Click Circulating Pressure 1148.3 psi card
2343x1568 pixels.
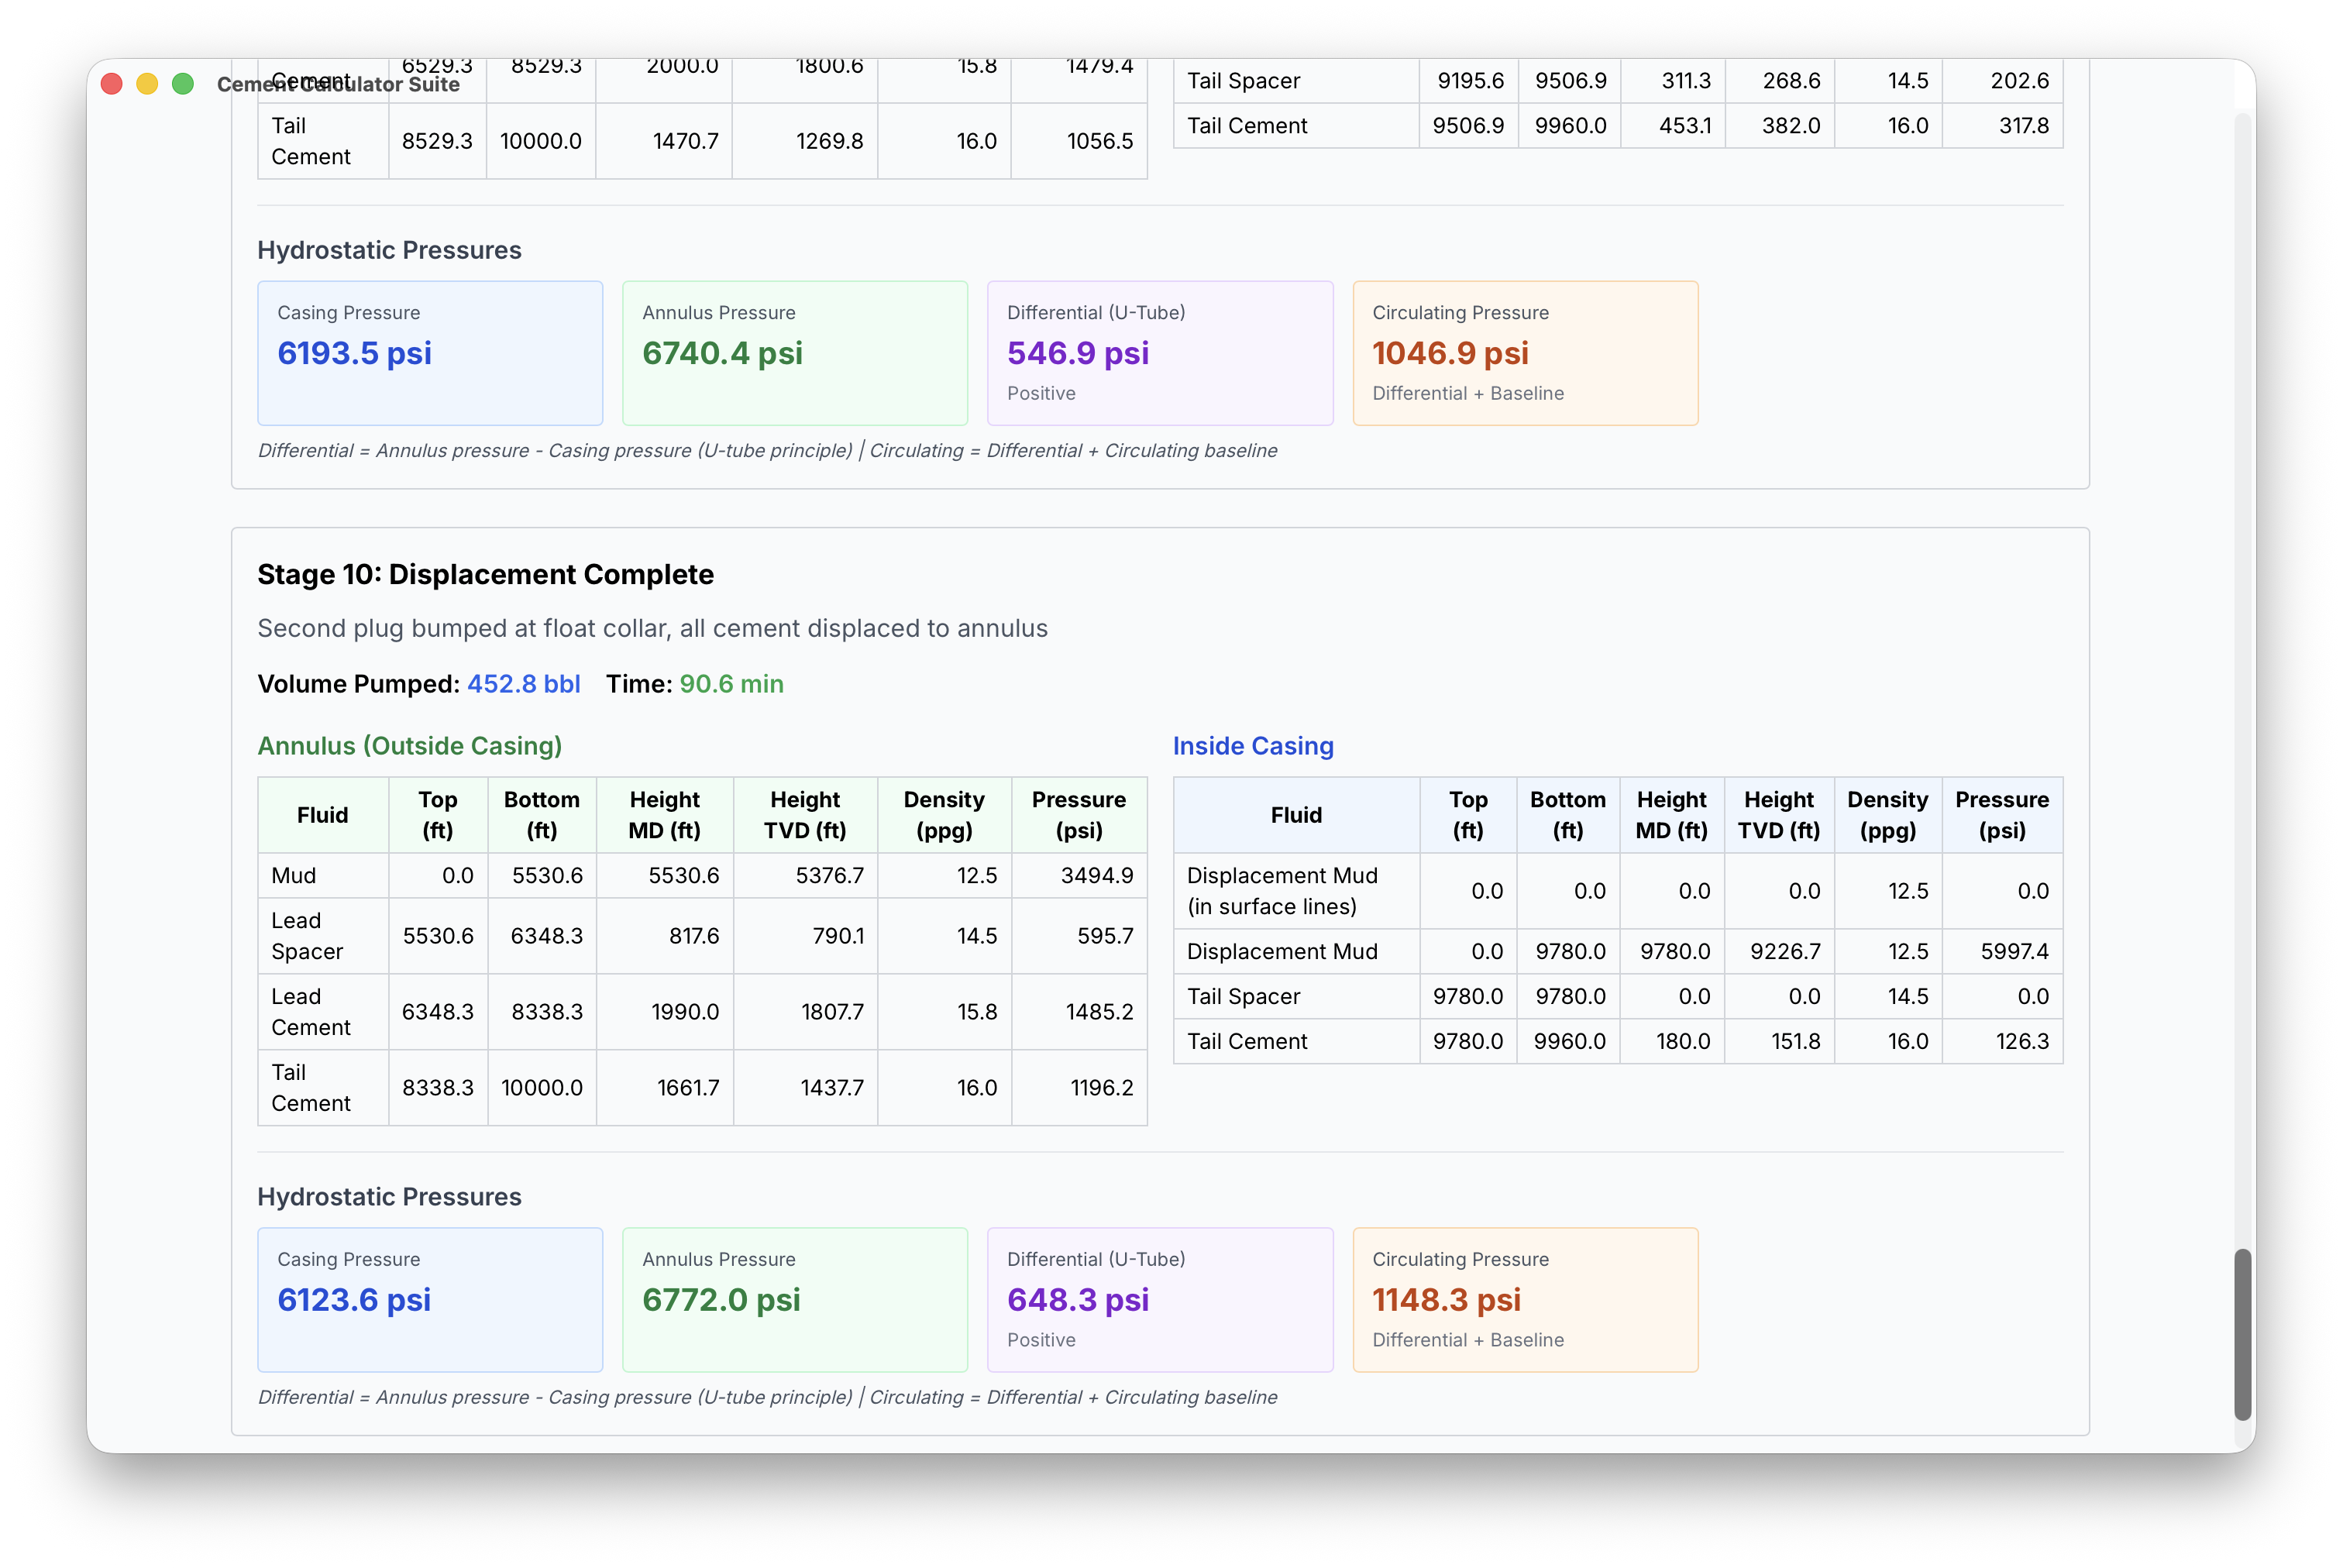click(1524, 1299)
